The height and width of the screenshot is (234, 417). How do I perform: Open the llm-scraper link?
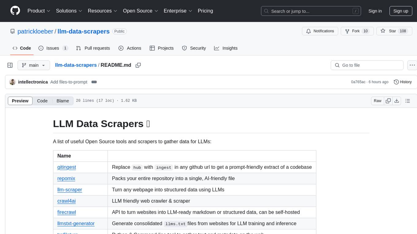(x=70, y=190)
